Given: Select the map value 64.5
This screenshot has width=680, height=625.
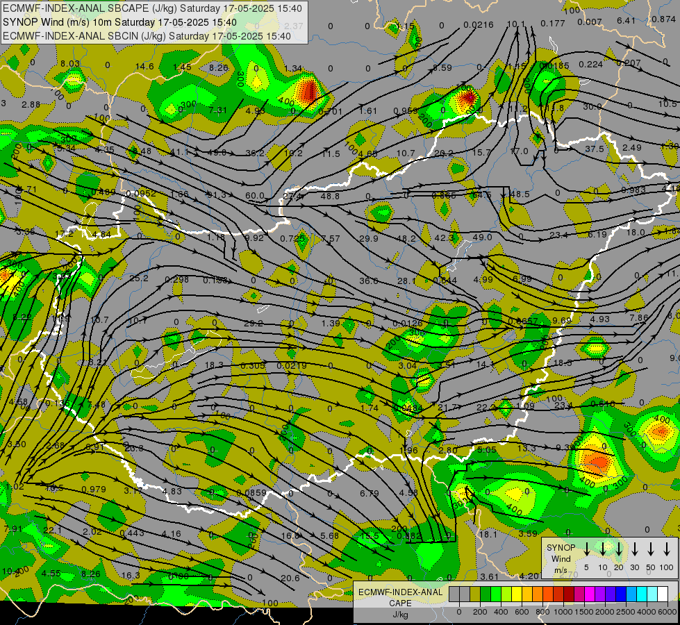Looking at the screenshot, I should click(482, 194).
